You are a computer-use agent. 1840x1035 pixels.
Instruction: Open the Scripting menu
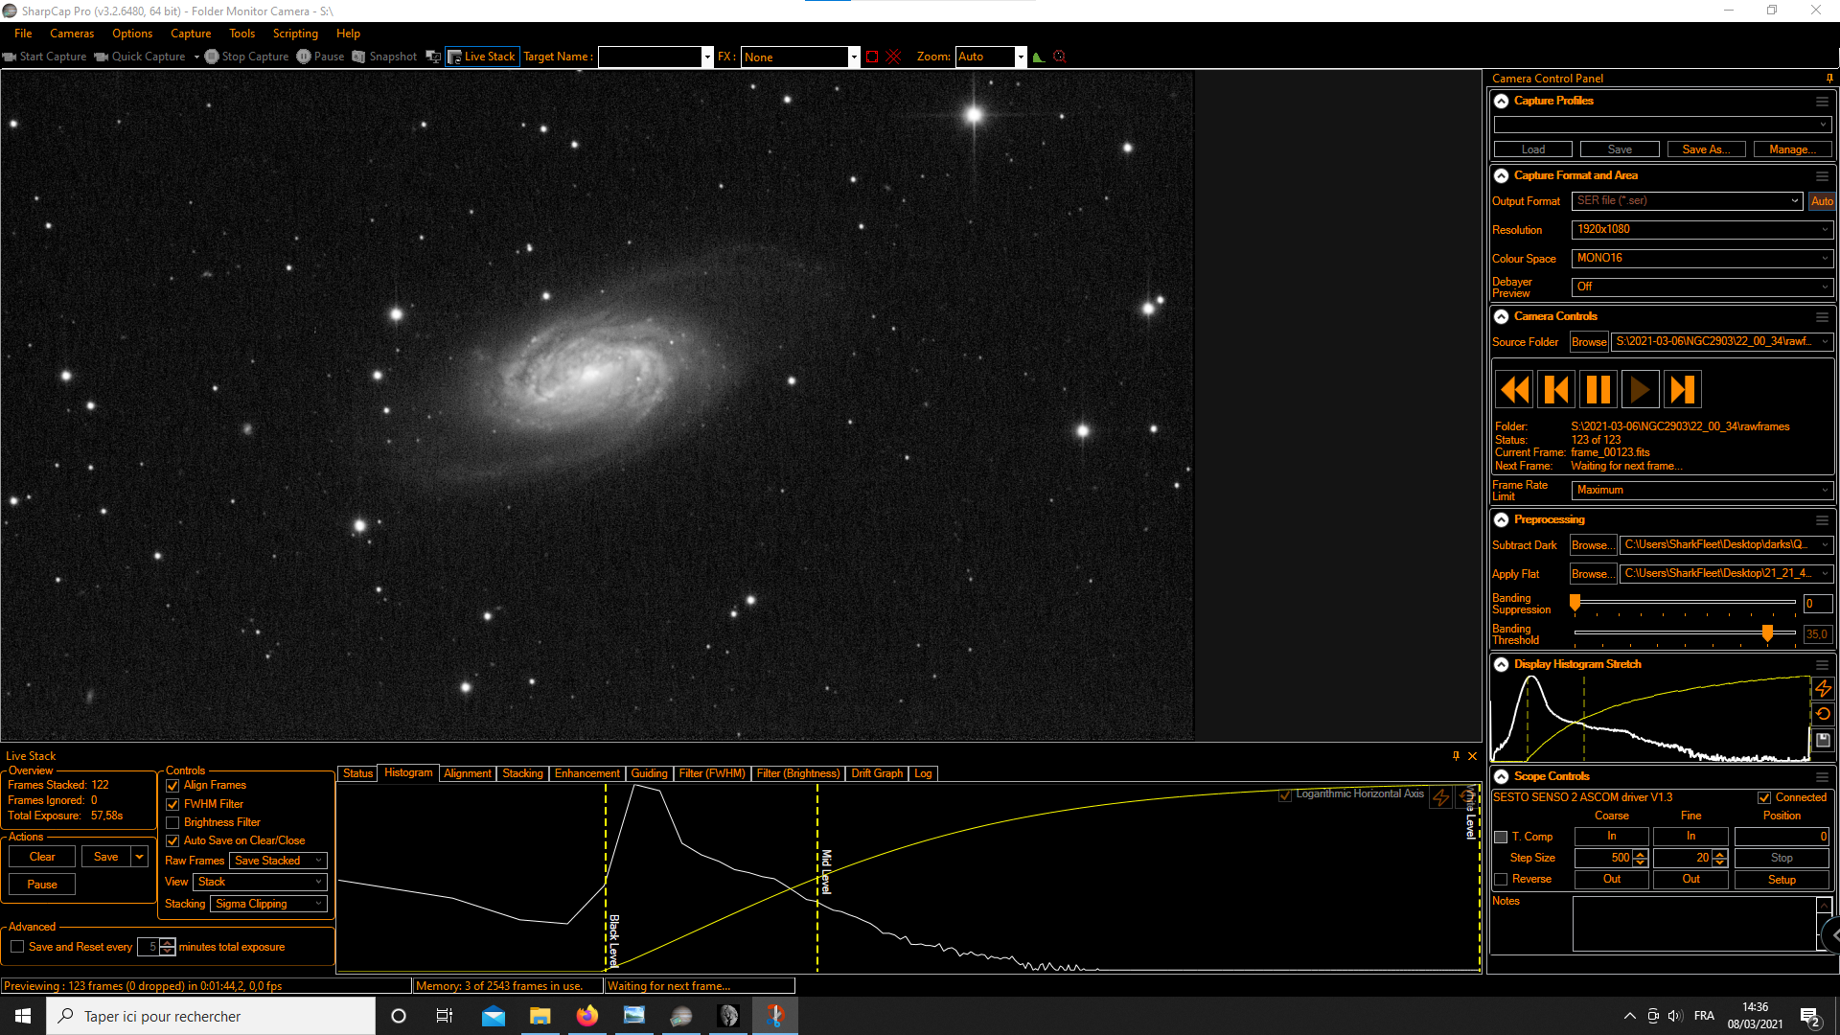(295, 34)
